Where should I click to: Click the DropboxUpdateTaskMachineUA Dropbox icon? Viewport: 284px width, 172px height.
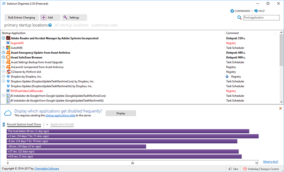[x=8, y=86]
